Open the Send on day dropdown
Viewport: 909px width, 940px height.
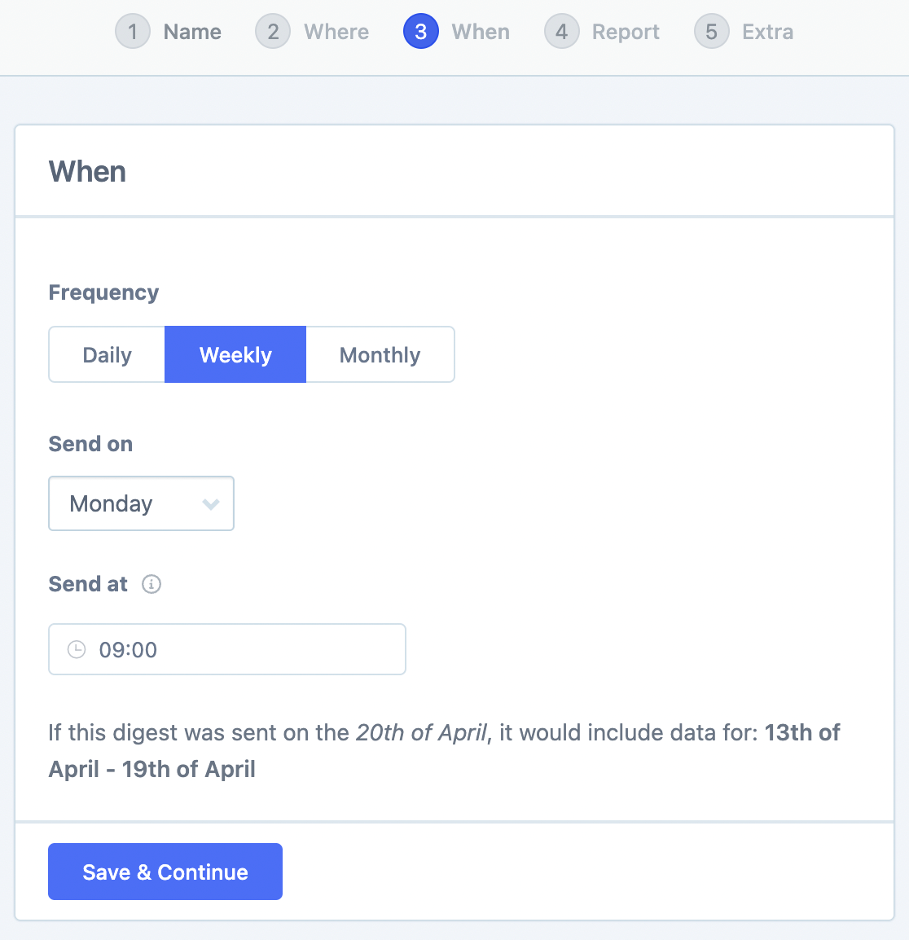141,503
